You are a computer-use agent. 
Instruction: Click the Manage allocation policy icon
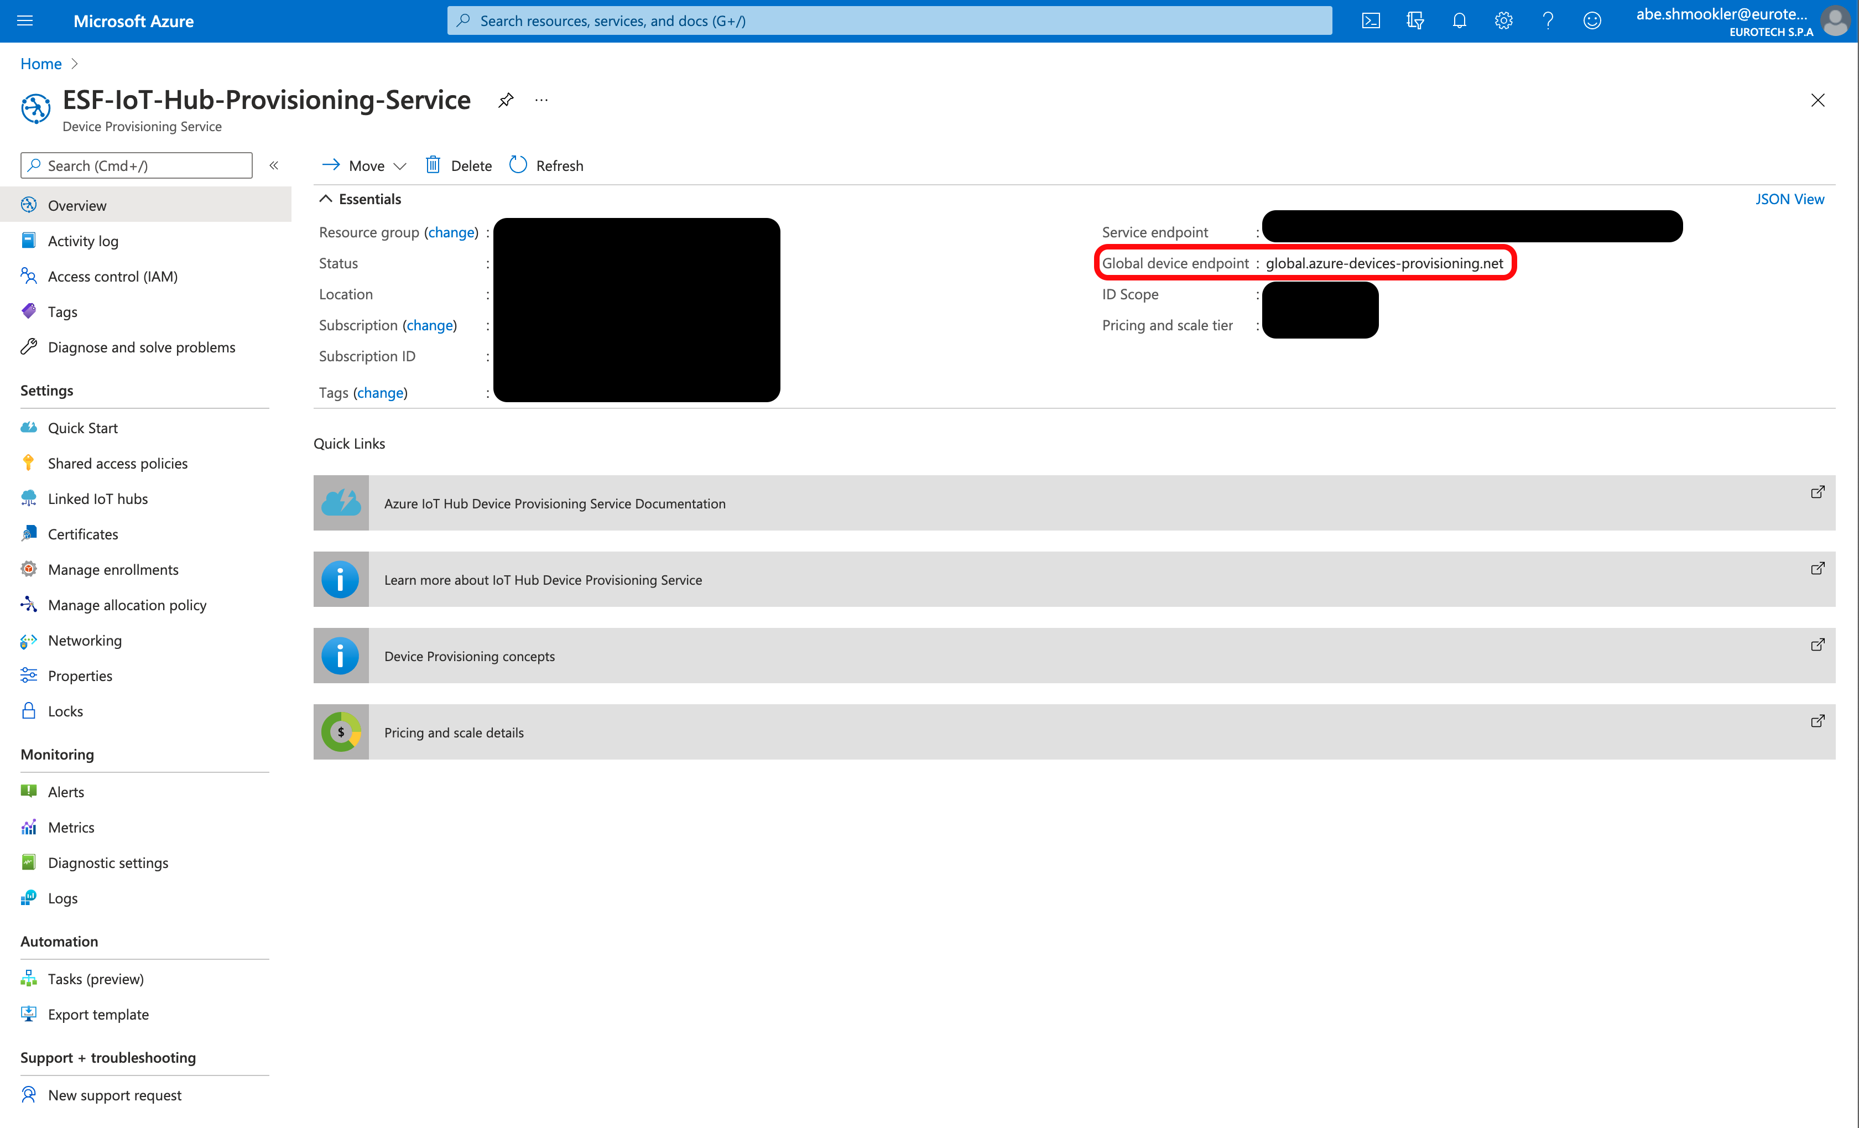[x=29, y=604]
